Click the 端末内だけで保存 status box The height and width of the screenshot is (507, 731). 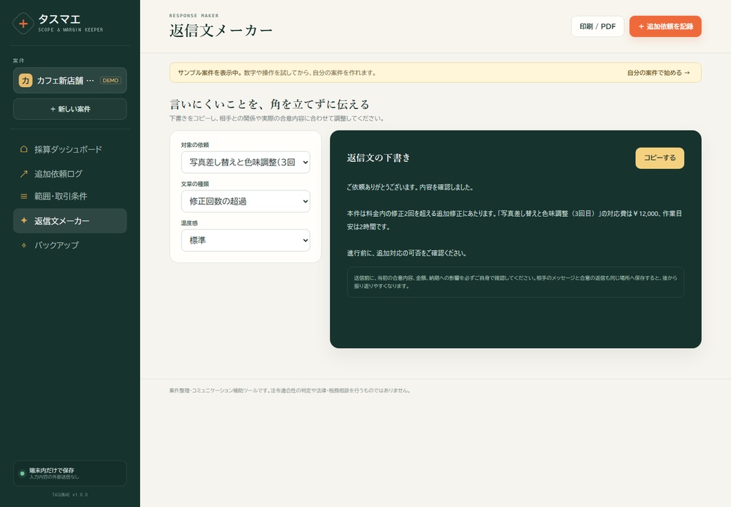70,473
